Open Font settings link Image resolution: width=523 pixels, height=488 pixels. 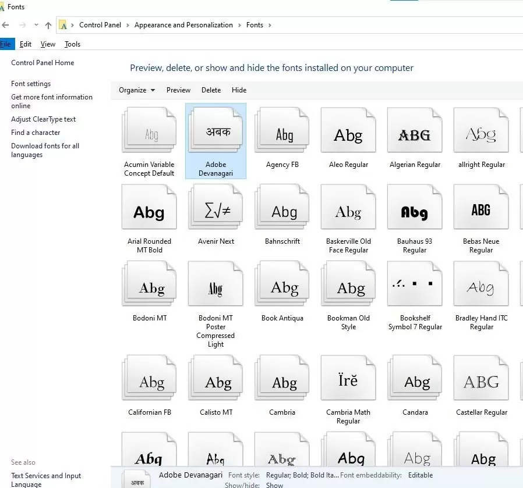coord(31,84)
